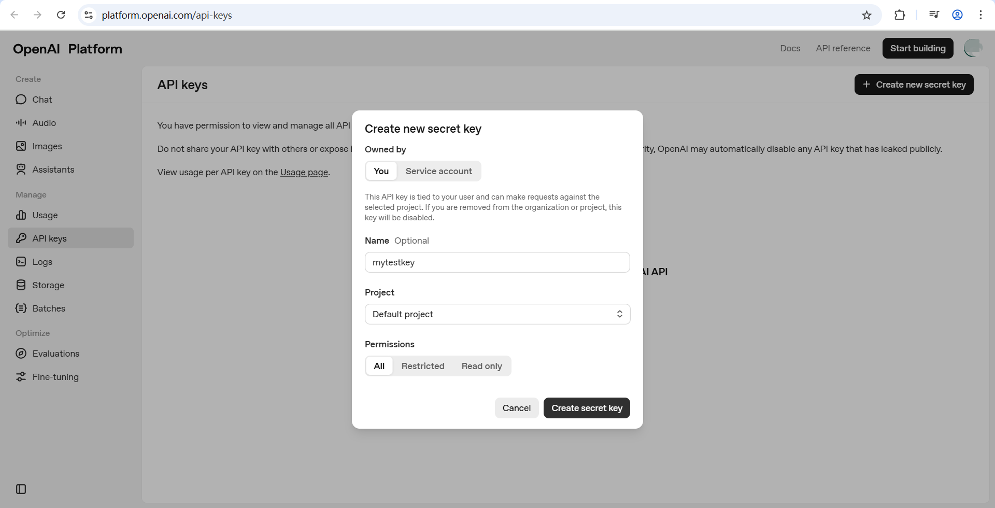Click the Chat speech bubble icon
The height and width of the screenshot is (508, 995).
[x=21, y=100]
